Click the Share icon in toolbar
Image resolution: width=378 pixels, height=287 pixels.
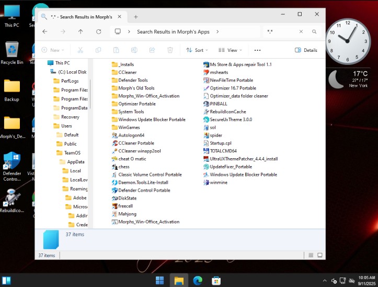tap(152, 50)
